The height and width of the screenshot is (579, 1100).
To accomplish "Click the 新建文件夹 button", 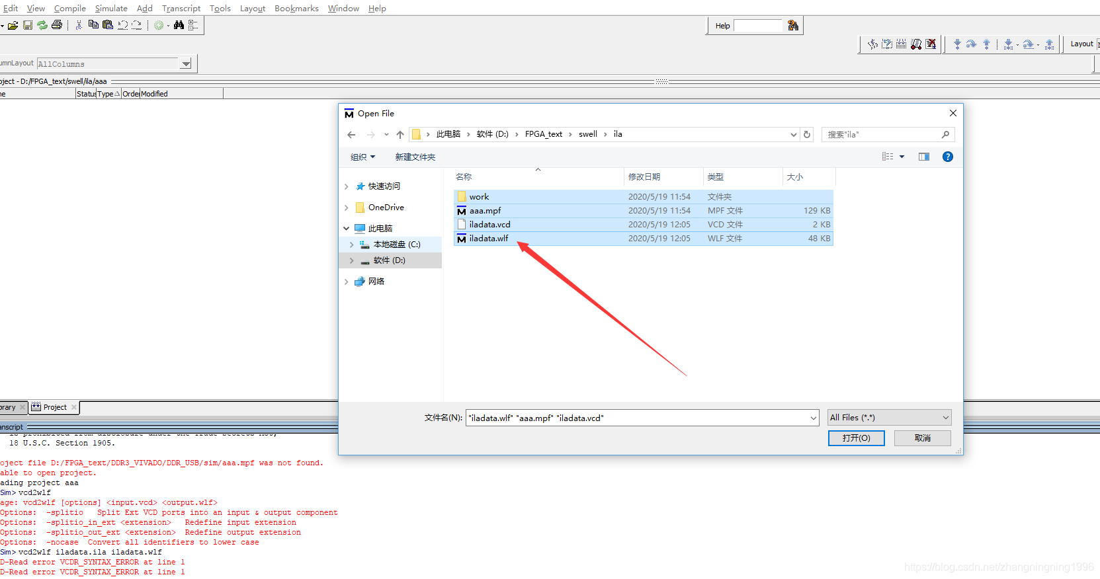I will point(415,157).
